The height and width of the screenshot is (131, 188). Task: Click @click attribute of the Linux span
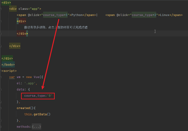pos(122,15)
